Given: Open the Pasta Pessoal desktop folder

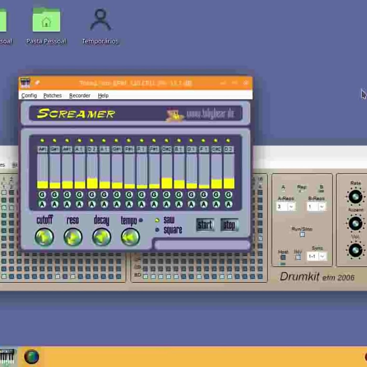Looking at the screenshot, I should tap(46, 26).
